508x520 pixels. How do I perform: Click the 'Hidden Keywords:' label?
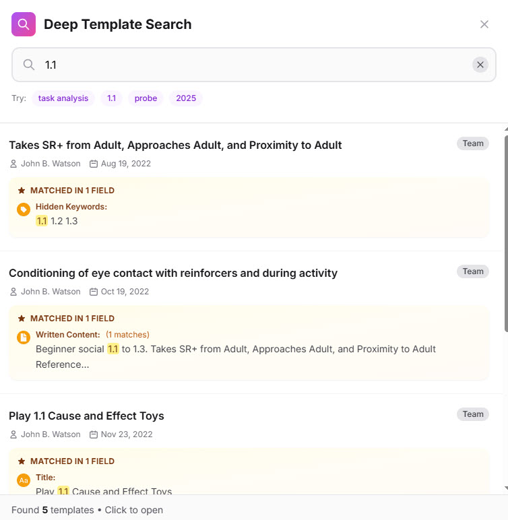point(71,207)
